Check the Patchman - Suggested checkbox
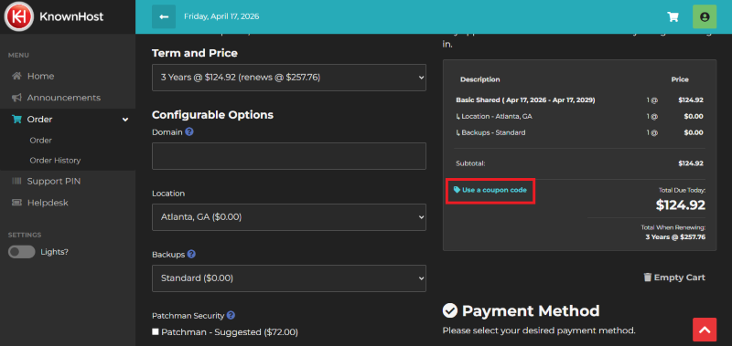Image resolution: width=732 pixels, height=346 pixels. (x=156, y=332)
